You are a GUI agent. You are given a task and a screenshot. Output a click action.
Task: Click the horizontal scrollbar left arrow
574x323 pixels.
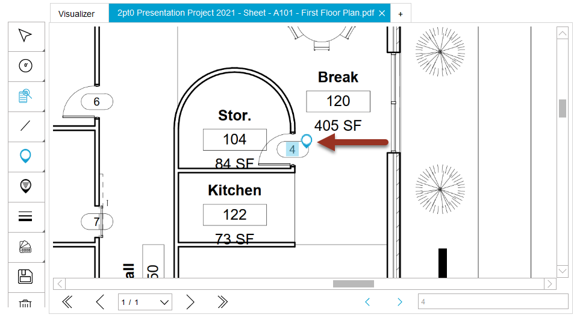click(60, 283)
